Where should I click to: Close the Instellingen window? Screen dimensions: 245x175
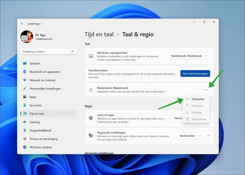coord(214,22)
